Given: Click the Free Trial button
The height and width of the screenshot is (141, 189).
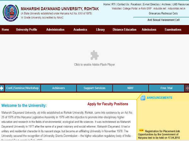Looking at the screenshot, I should [x=166, y=88].
